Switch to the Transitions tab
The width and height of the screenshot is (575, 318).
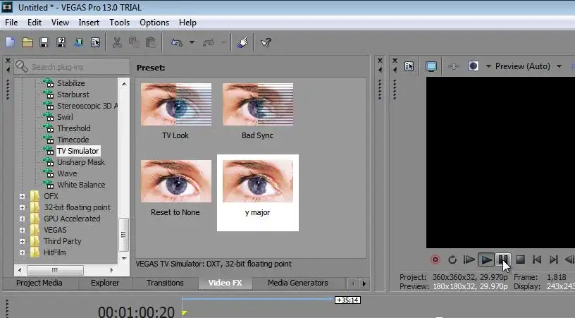[165, 283]
